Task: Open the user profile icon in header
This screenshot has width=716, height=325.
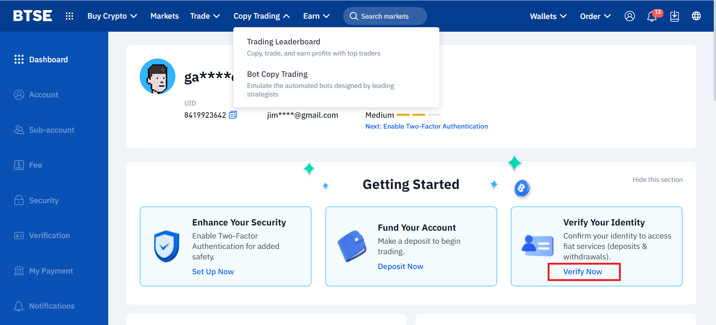Action: (x=629, y=16)
